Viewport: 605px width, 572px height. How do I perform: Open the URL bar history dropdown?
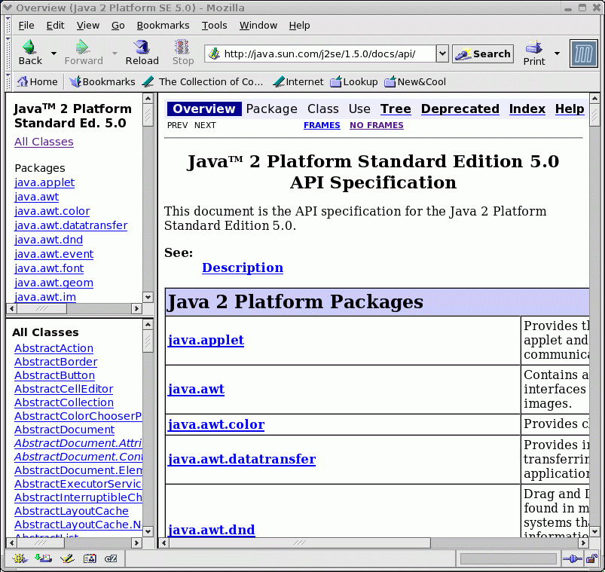pyautogui.click(x=442, y=54)
